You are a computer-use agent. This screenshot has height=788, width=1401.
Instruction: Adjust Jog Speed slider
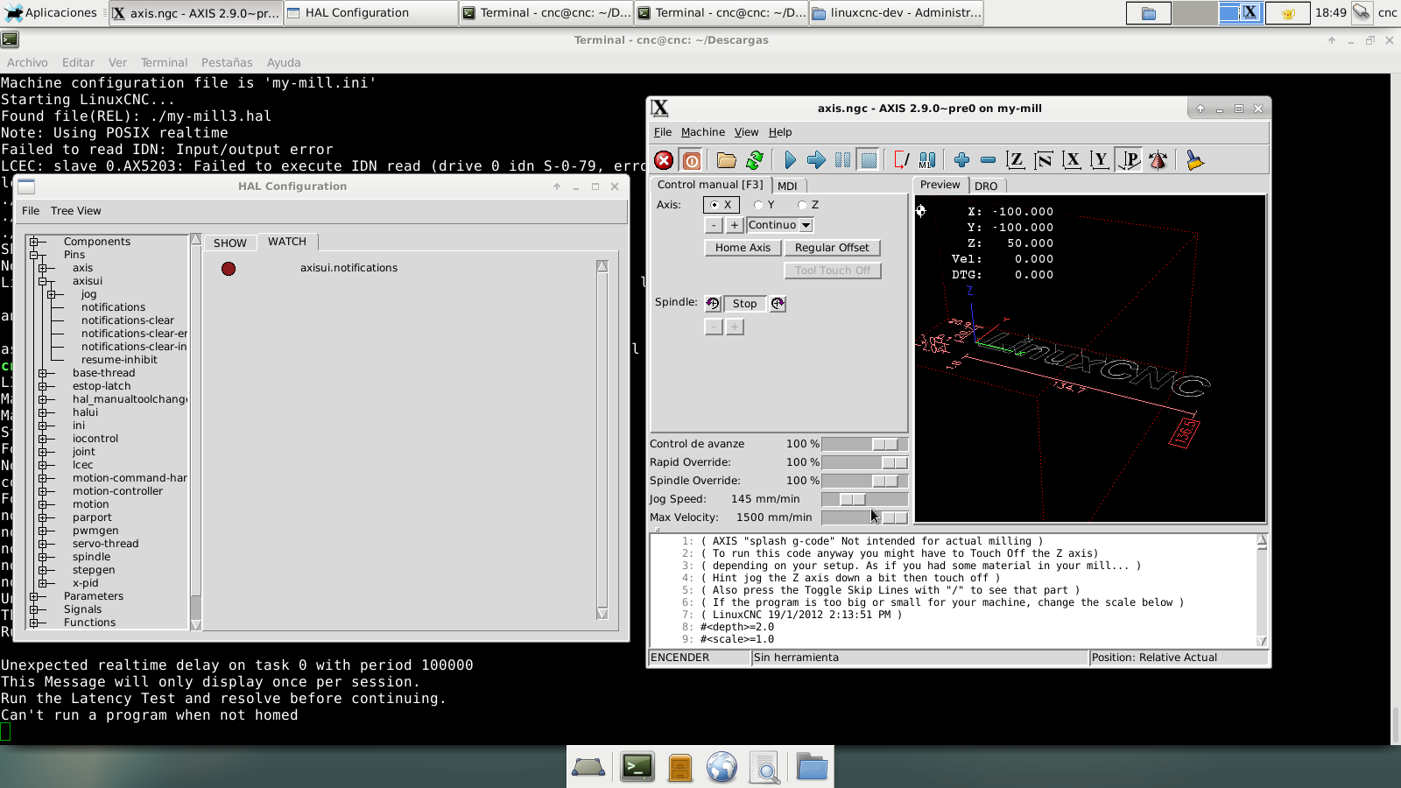point(864,499)
